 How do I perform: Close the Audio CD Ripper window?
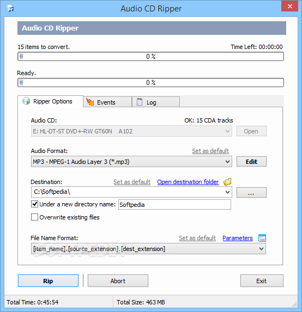(289, 6)
